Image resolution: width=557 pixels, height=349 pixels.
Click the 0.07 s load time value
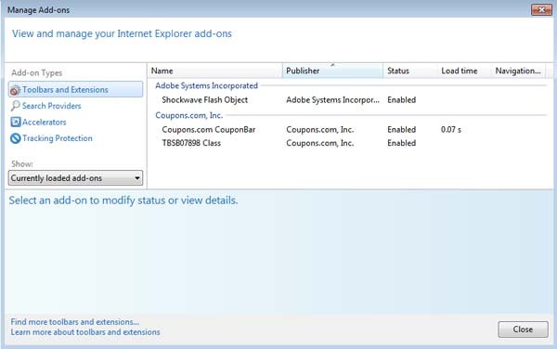coord(451,130)
